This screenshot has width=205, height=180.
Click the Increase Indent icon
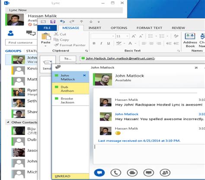tap(176, 43)
